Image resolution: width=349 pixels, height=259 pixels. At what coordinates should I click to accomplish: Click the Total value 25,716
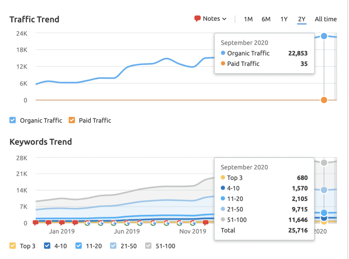(x=298, y=230)
